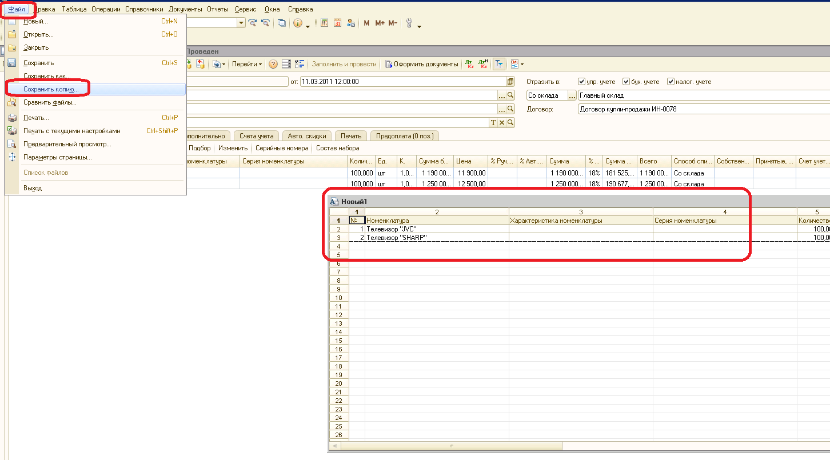Disable the 'упр. учете' checkbox
This screenshot has width=830, height=460.
581,81
